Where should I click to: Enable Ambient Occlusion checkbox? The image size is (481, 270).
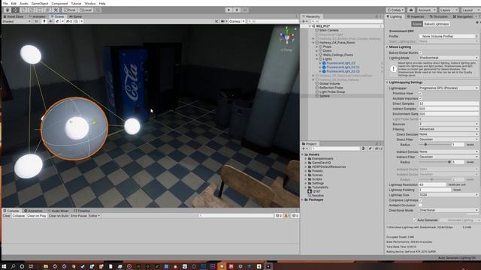(420, 205)
